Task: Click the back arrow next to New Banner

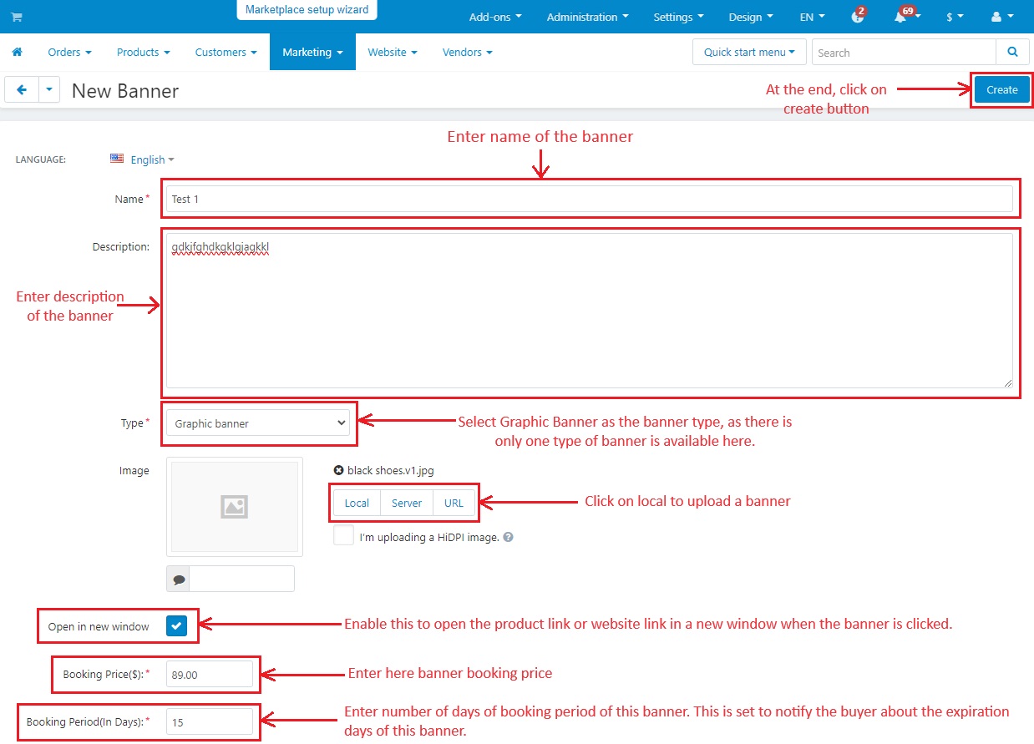Action: pyautogui.click(x=22, y=89)
